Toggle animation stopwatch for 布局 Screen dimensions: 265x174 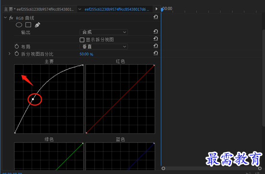pyautogui.click(x=17, y=46)
